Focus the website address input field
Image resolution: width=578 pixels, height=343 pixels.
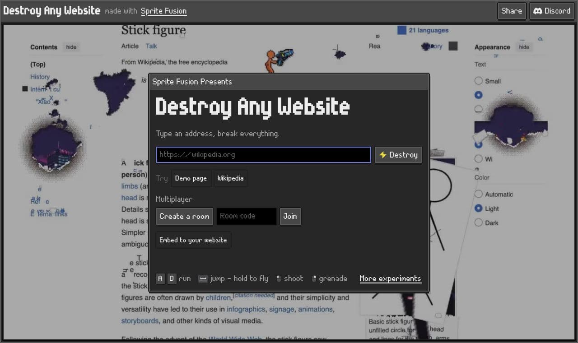click(264, 155)
